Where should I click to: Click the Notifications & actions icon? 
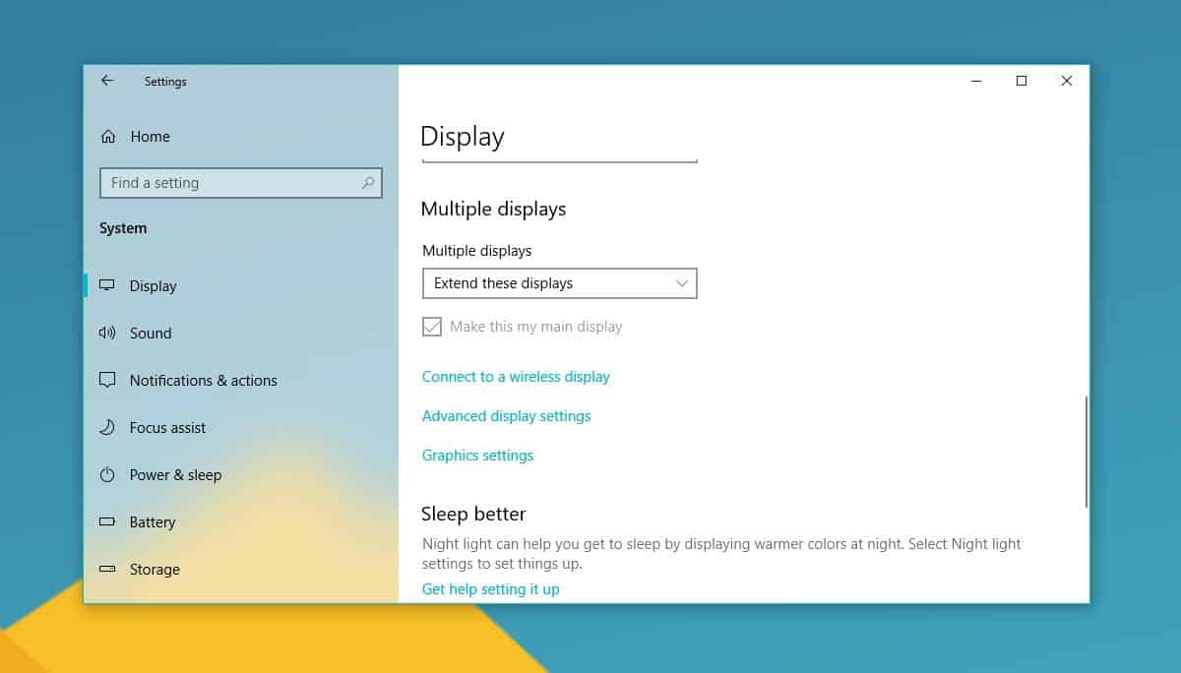click(x=107, y=380)
